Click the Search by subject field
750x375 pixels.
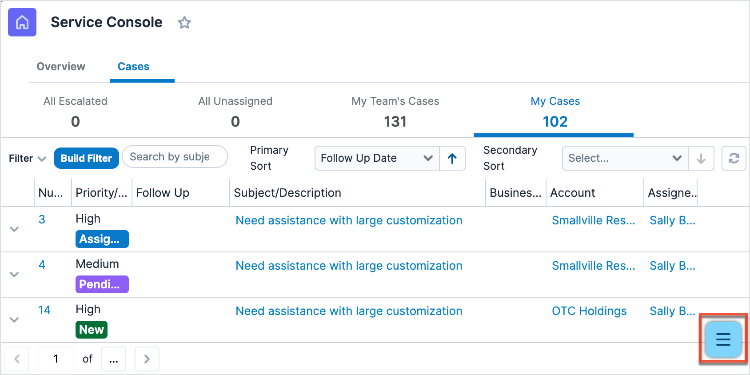coord(174,157)
